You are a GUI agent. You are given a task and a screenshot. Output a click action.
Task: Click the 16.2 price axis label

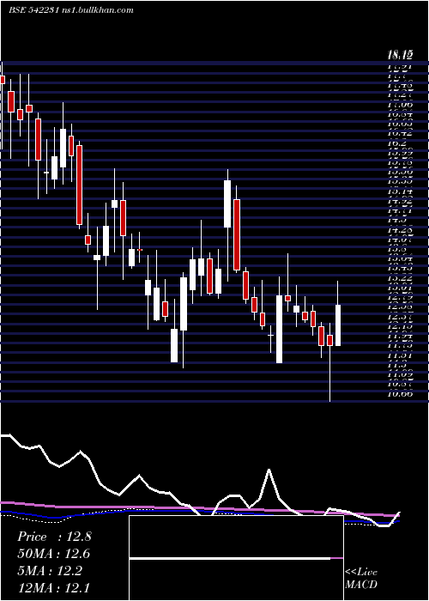click(x=396, y=143)
